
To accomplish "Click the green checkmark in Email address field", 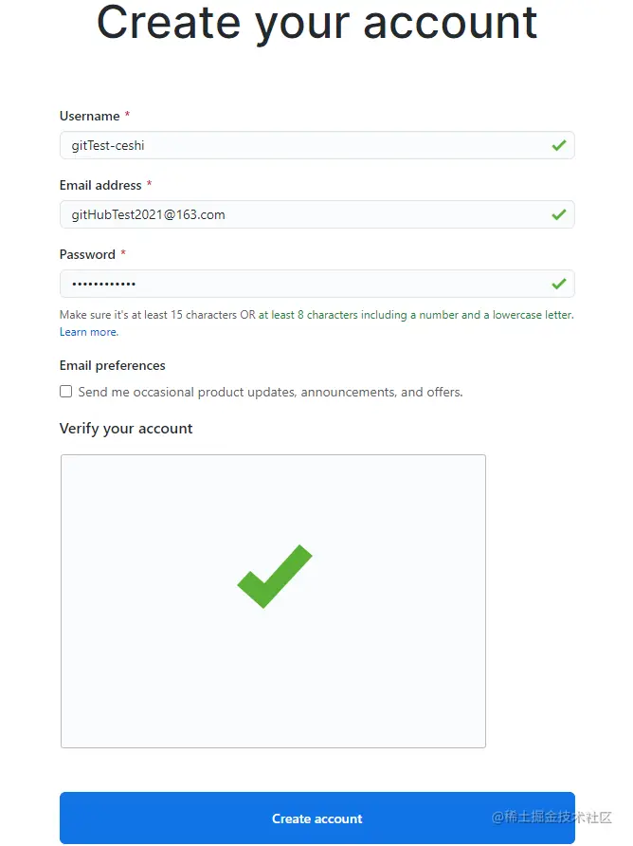I will [559, 214].
